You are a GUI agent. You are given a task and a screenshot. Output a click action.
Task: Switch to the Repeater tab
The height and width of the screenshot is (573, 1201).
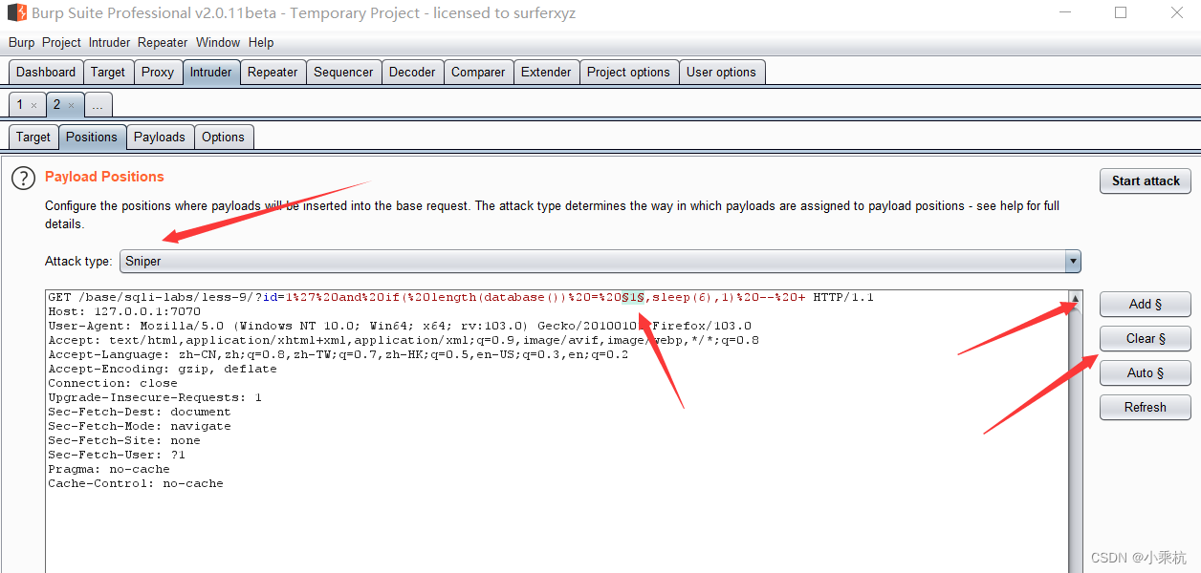pos(273,72)
